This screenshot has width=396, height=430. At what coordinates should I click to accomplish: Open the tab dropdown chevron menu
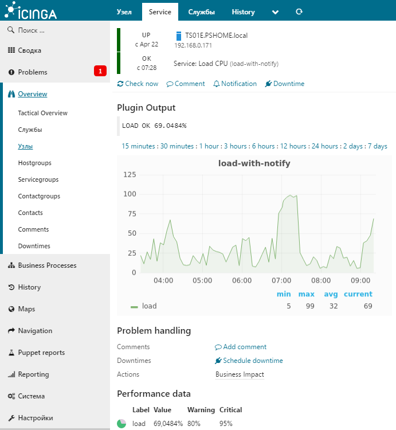coord(276,11)
